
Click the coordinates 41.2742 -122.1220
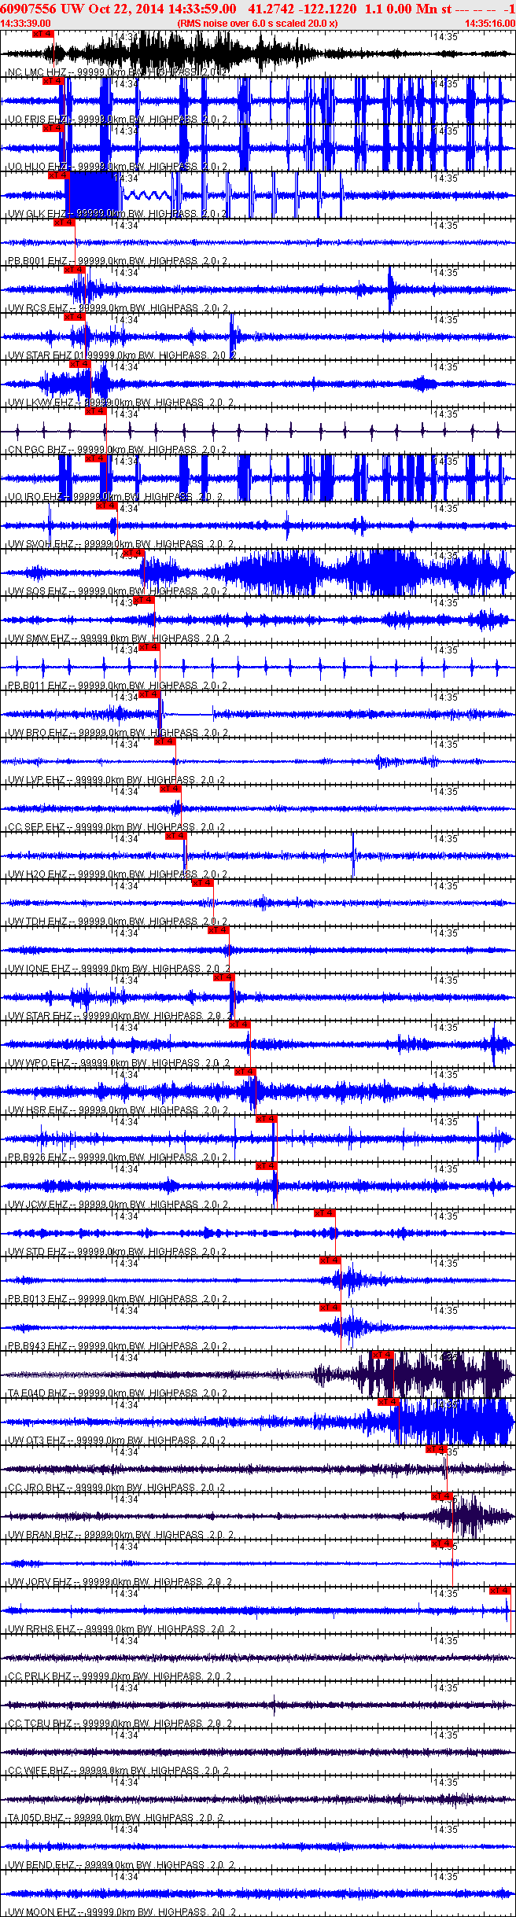(x=301, y=9)
